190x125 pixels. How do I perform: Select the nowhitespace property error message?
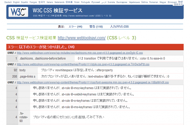click(77, 70)
